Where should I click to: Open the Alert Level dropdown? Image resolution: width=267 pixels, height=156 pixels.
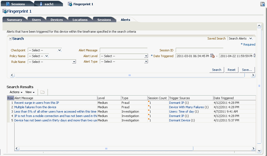click(146, 56)
